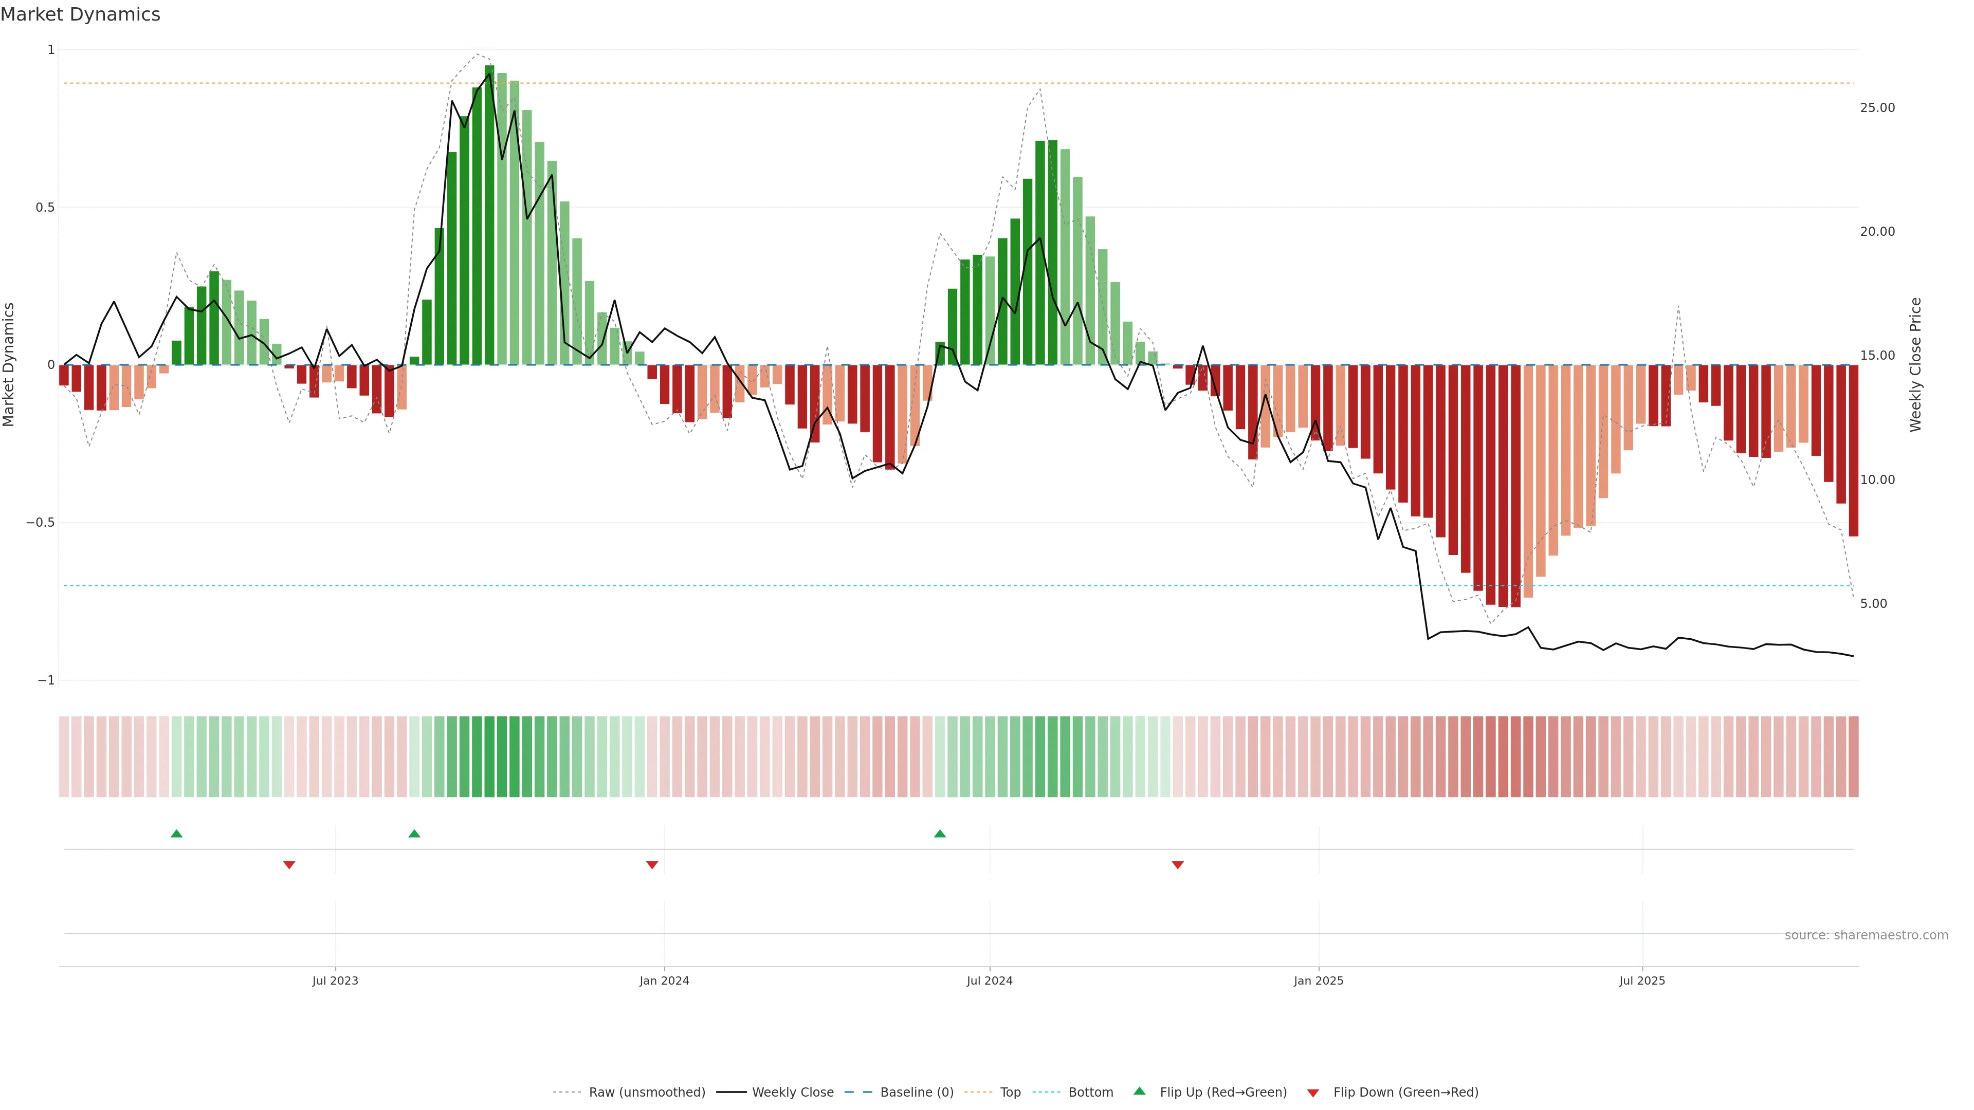Click the source: sharemaestro.com text

[x=1866, y=935]
